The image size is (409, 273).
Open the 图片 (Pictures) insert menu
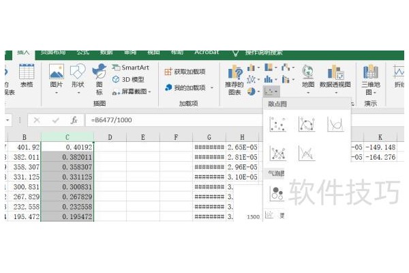point(57,79)
